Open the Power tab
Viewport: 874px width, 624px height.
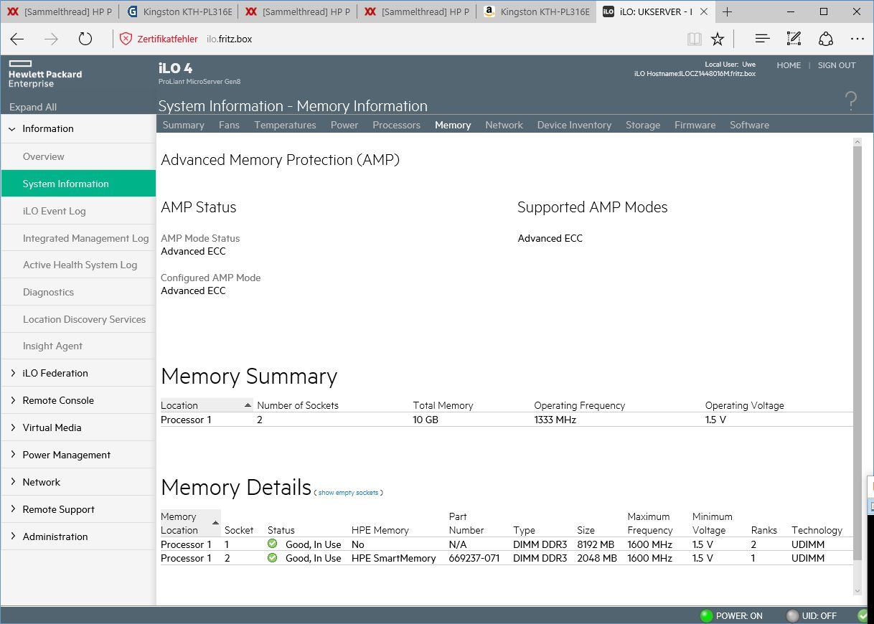tap(344, 125)
